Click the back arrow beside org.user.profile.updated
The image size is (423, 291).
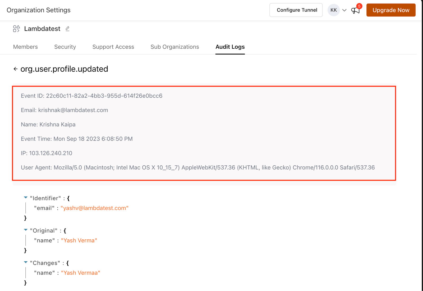click(x=16, y=69)
